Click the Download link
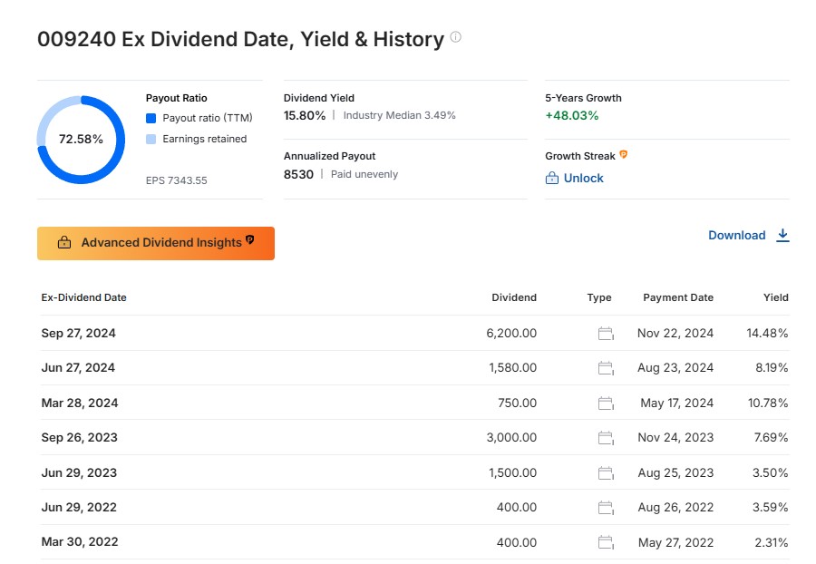The height and width of the screenshot is (564, 816). (748, 235)
